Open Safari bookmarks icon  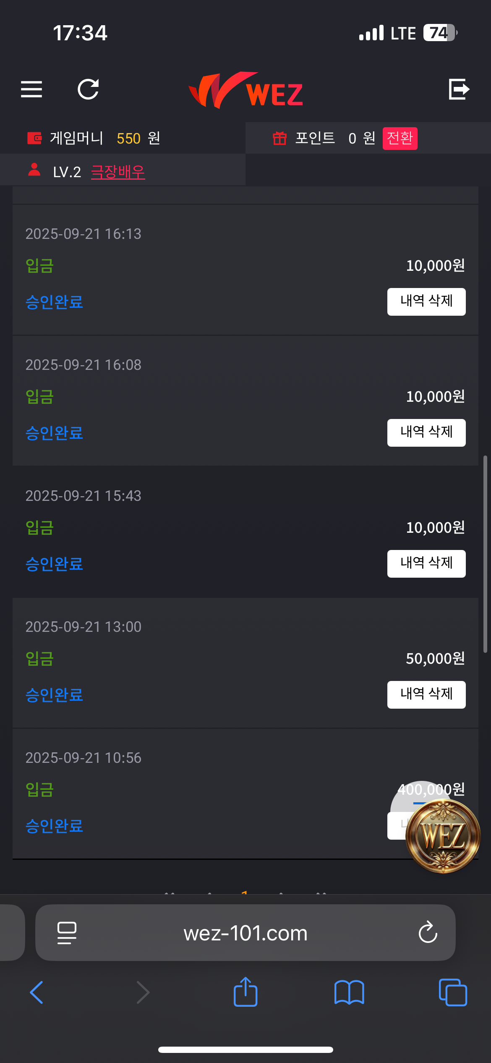point(349,992)
